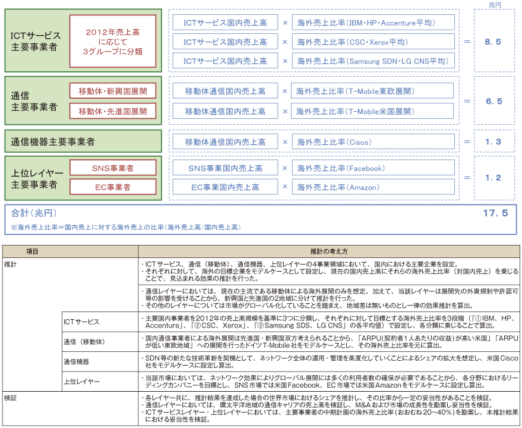Click the description starting SDN等の新たな技術革新

(330, 361)
